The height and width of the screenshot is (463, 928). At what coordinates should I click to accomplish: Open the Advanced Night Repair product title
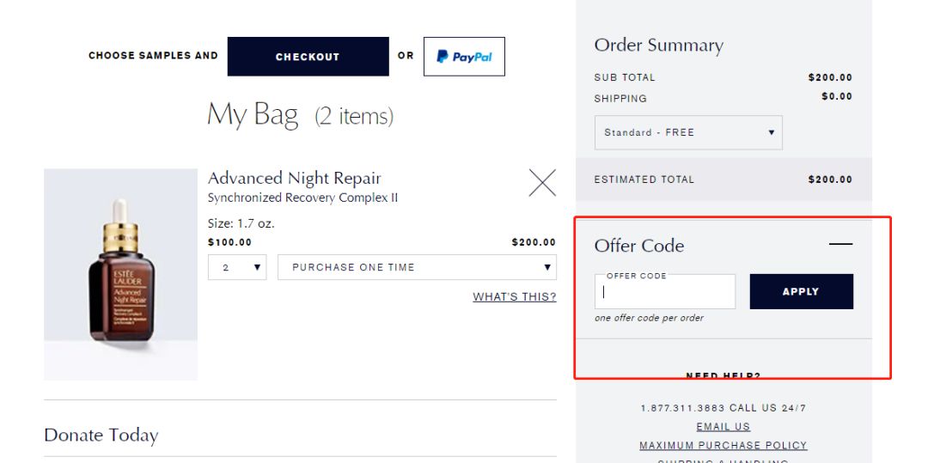click(294, 179)
